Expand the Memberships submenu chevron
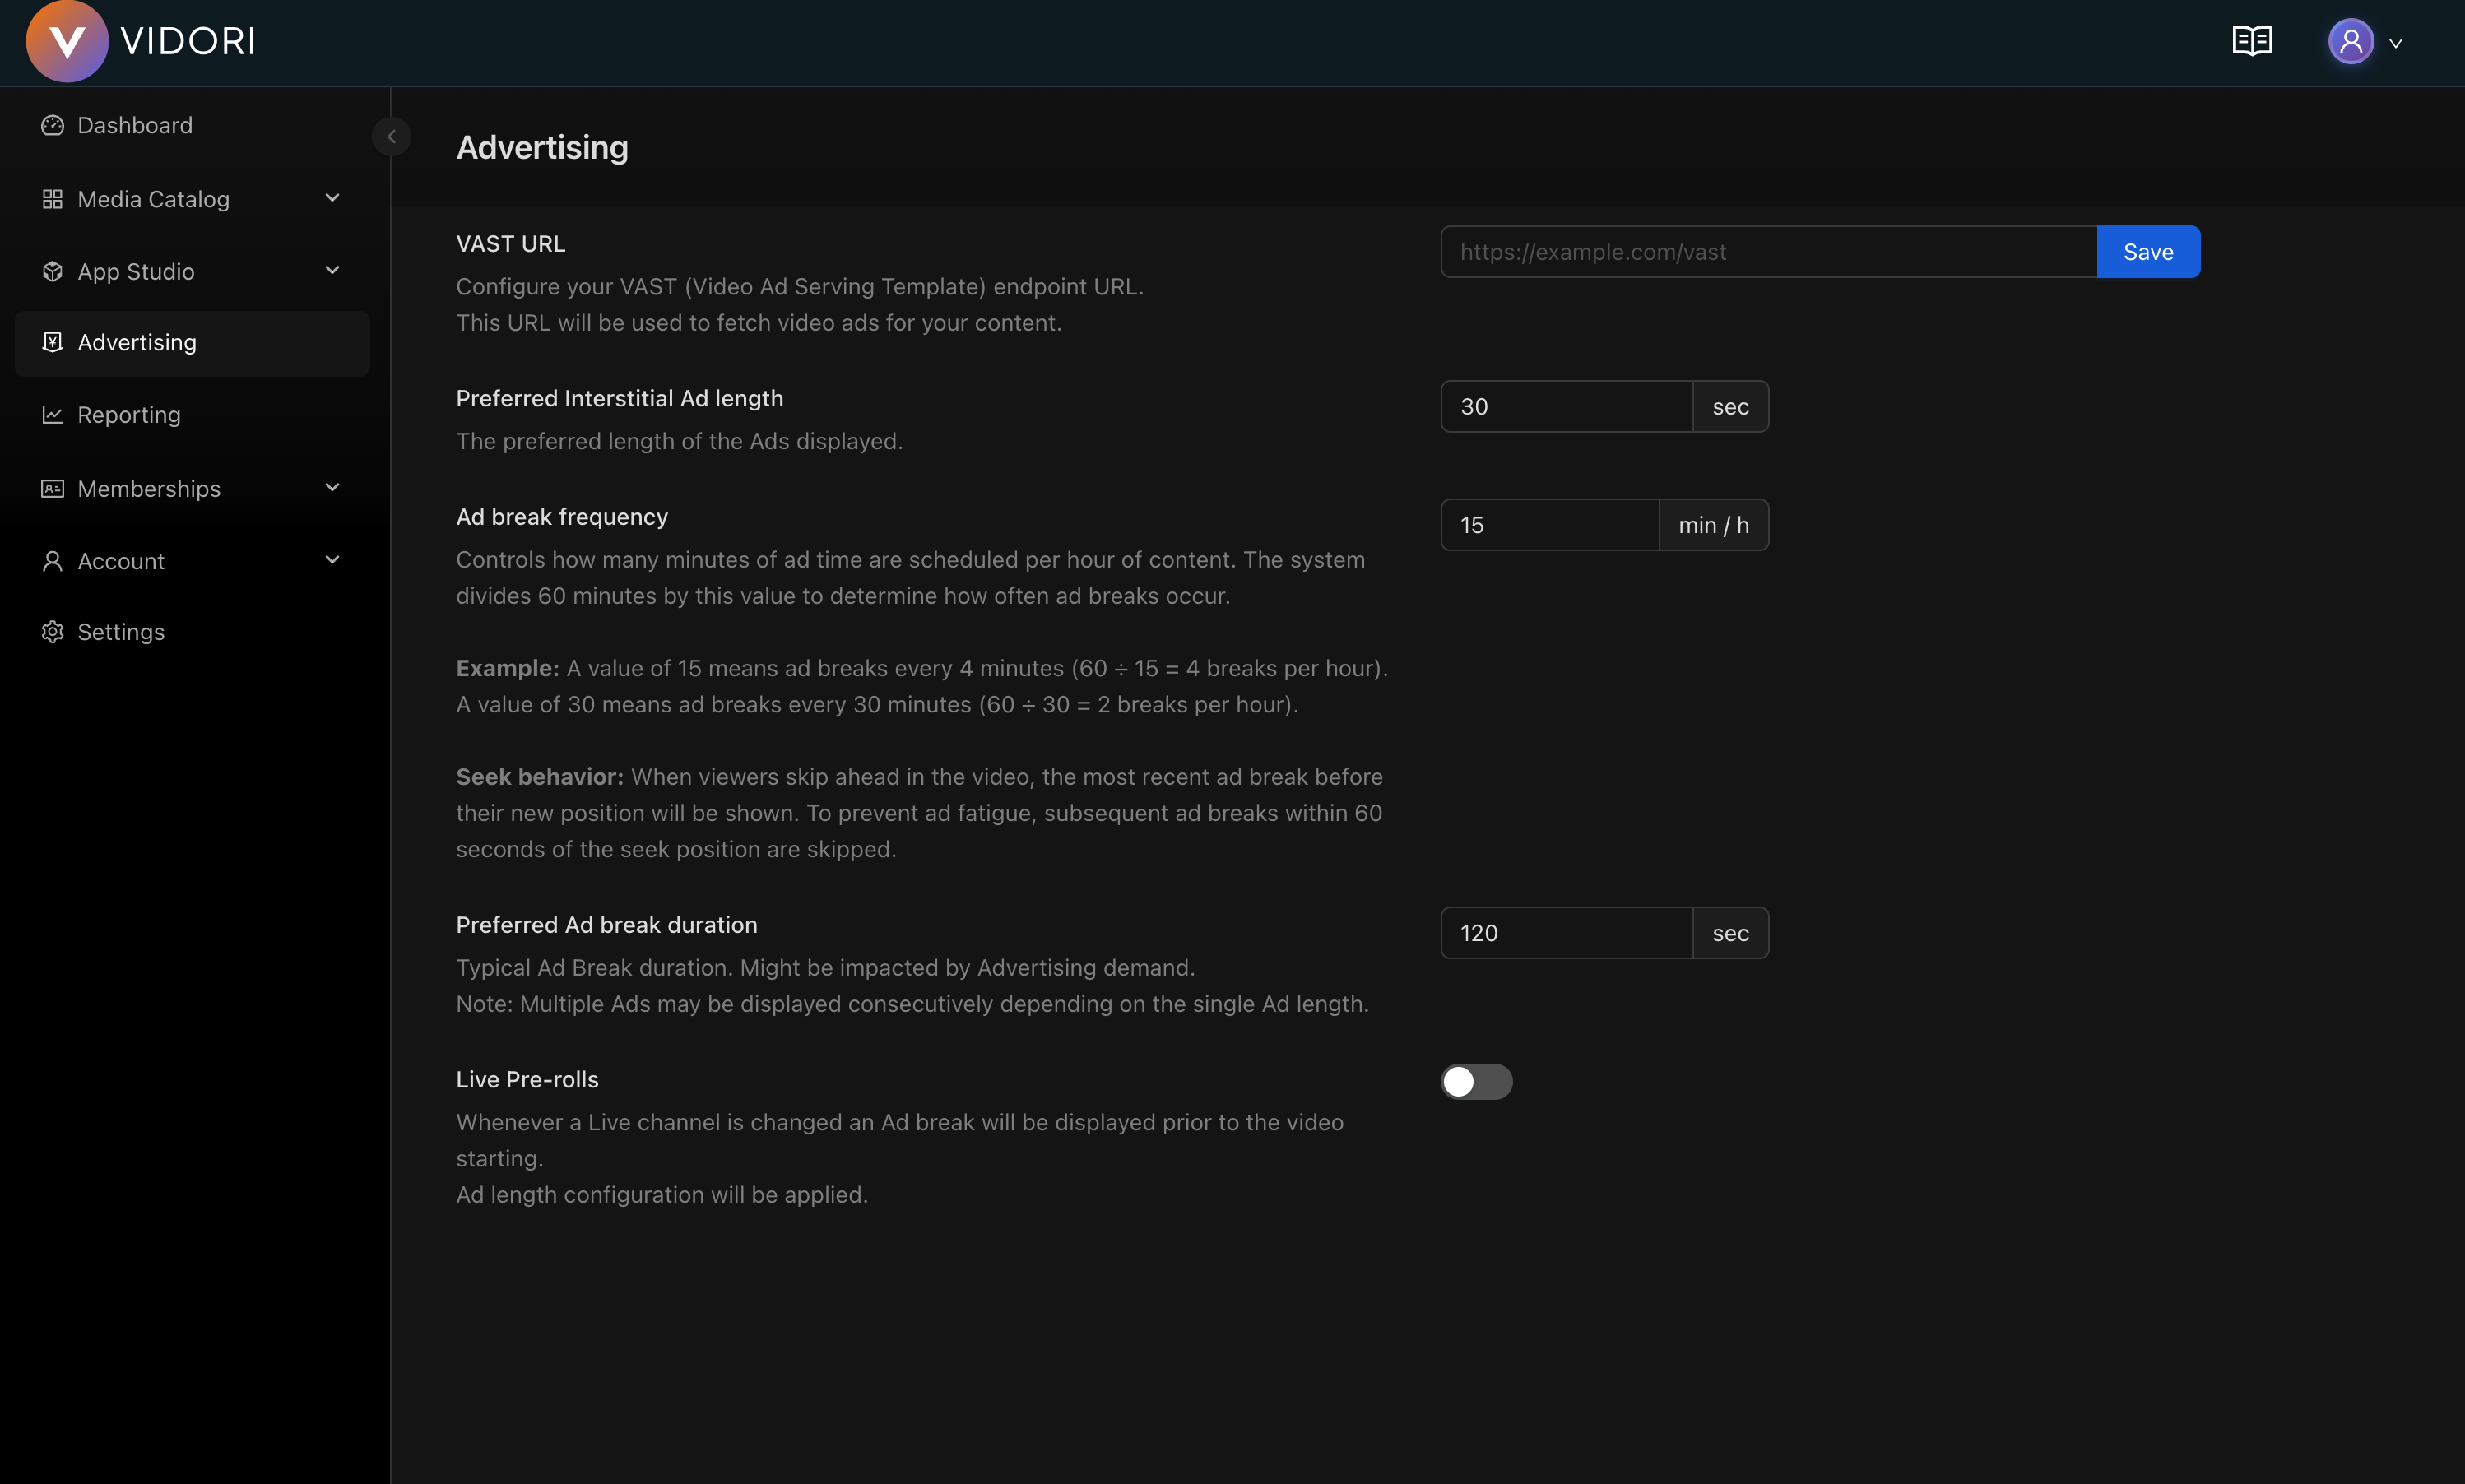The width and height of the screenshot is (2465, 1484). pos(332,487)
